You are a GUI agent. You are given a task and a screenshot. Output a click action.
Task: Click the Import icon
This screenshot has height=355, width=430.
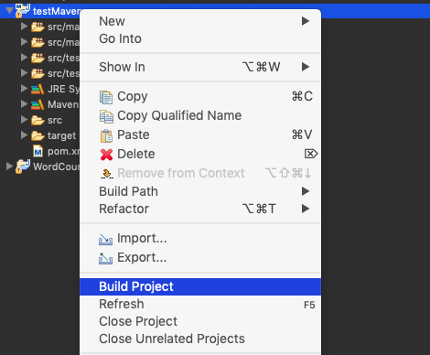(105, 239)
